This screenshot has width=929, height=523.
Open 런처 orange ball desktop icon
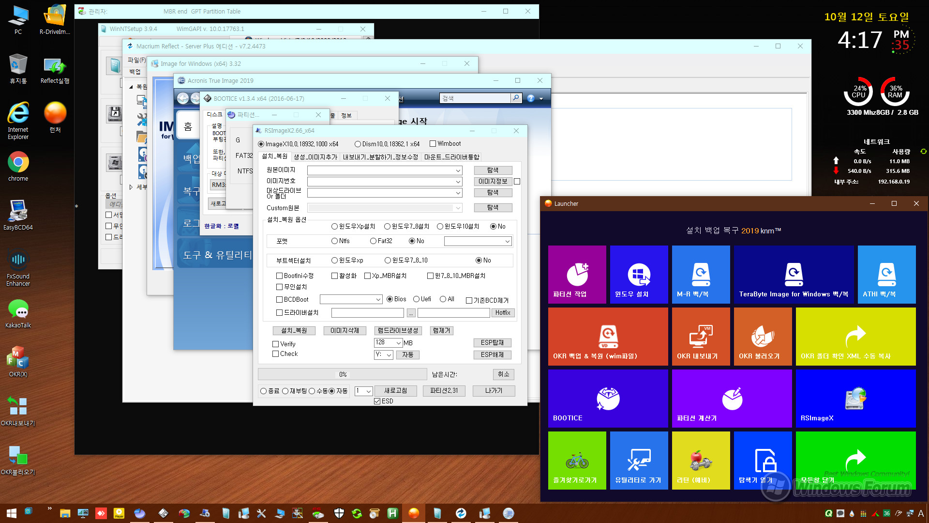coord(55,118)
